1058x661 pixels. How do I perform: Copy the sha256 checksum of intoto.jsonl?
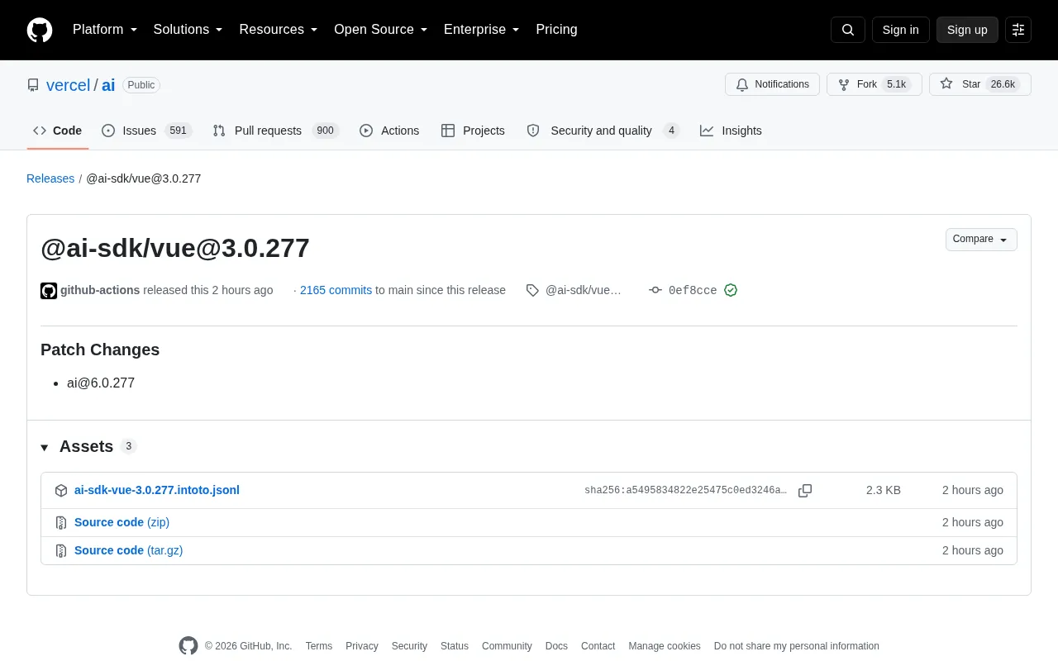tap(805, 491)
